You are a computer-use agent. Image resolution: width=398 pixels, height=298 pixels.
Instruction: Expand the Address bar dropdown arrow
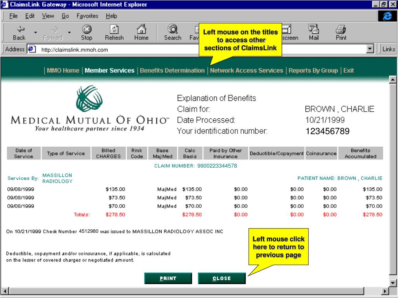coord(370,49)
